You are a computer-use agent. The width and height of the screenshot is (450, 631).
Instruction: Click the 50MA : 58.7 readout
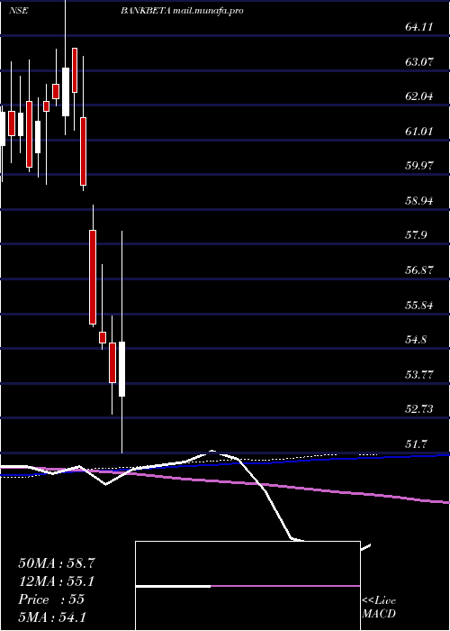click(x=57, y=563)
